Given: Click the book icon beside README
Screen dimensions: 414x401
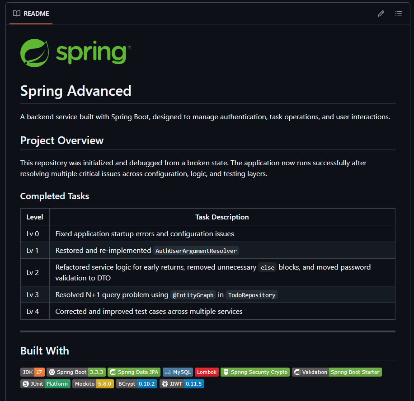Looking at the screenshot, I should pyautogui.click(x=16, y=14).
